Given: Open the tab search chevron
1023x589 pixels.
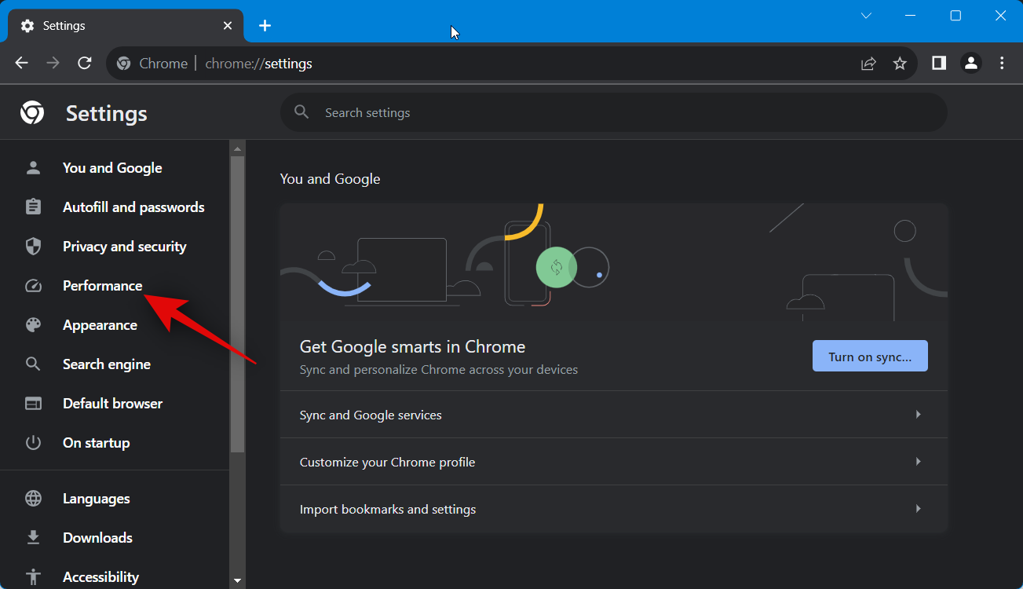Looking at the screenshot, I should click(866, 16).
